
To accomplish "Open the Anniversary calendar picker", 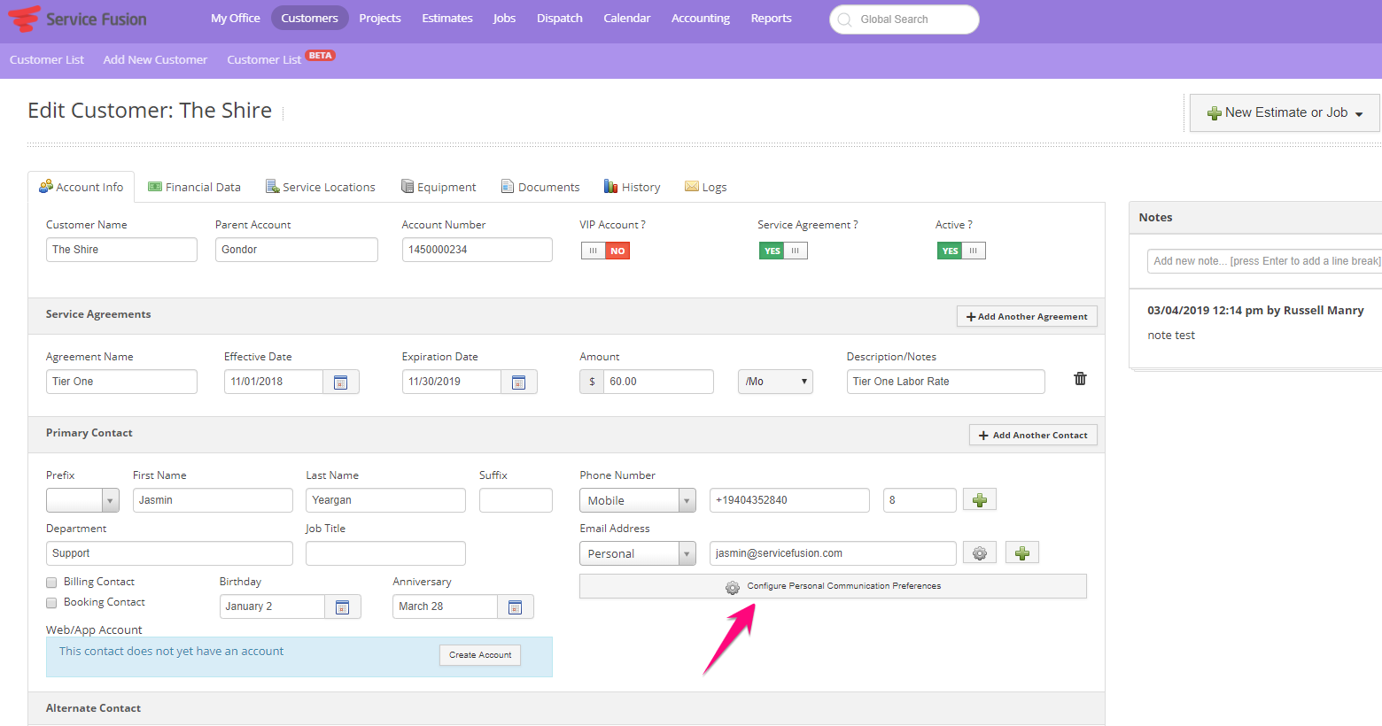I will coord(515,606).
